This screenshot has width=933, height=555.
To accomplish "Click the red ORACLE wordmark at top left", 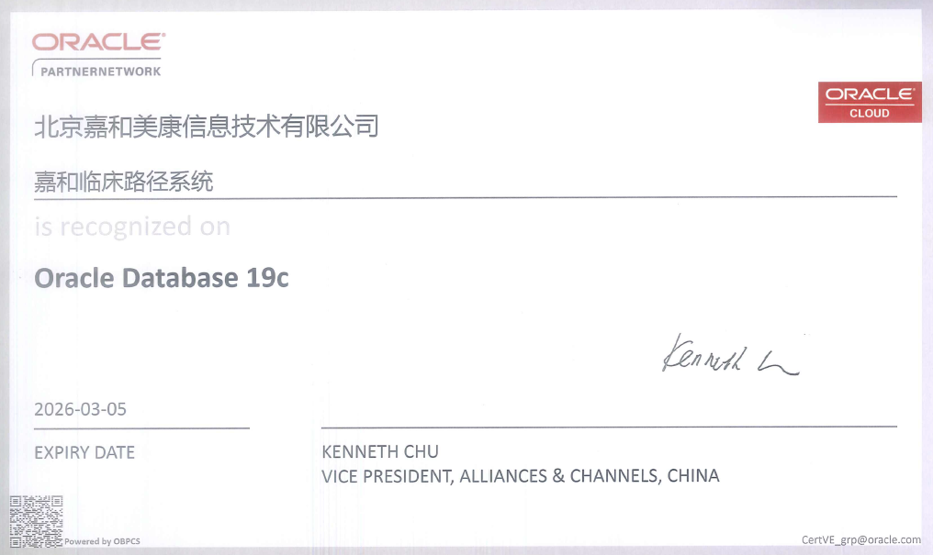I will [x=98, y=41].
